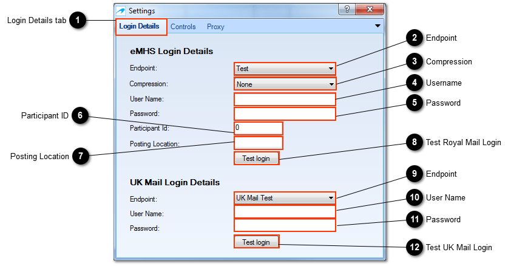Click the Compression: field label
This screenshot has width=511, height=266.
[x=149, y=84]
